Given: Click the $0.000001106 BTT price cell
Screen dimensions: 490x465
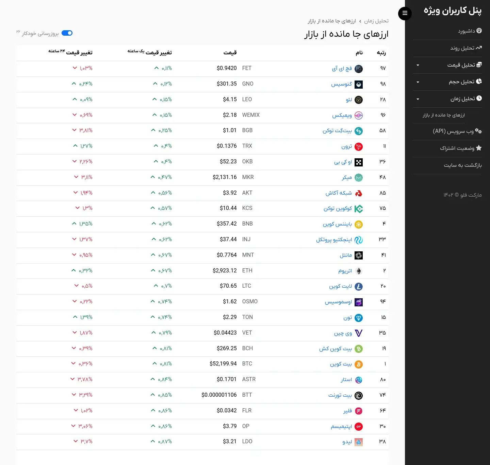Looking at the screenshot, I should point(219,395).
